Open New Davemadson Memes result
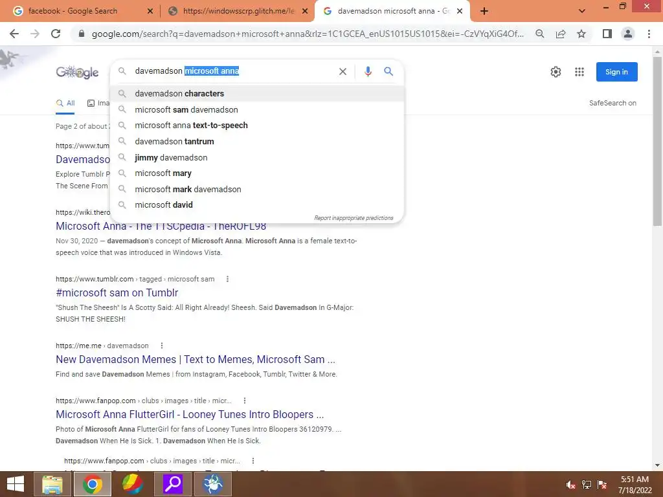The width and height of the screenshot is (663, 497). [196, 360]
